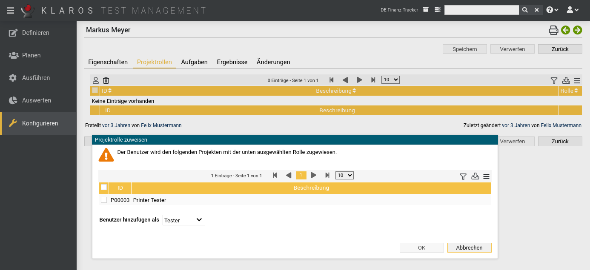This screenshot has height=270, width=590.
Task: Switch to the Projektrollen tab
Action: tap(155, 62)
